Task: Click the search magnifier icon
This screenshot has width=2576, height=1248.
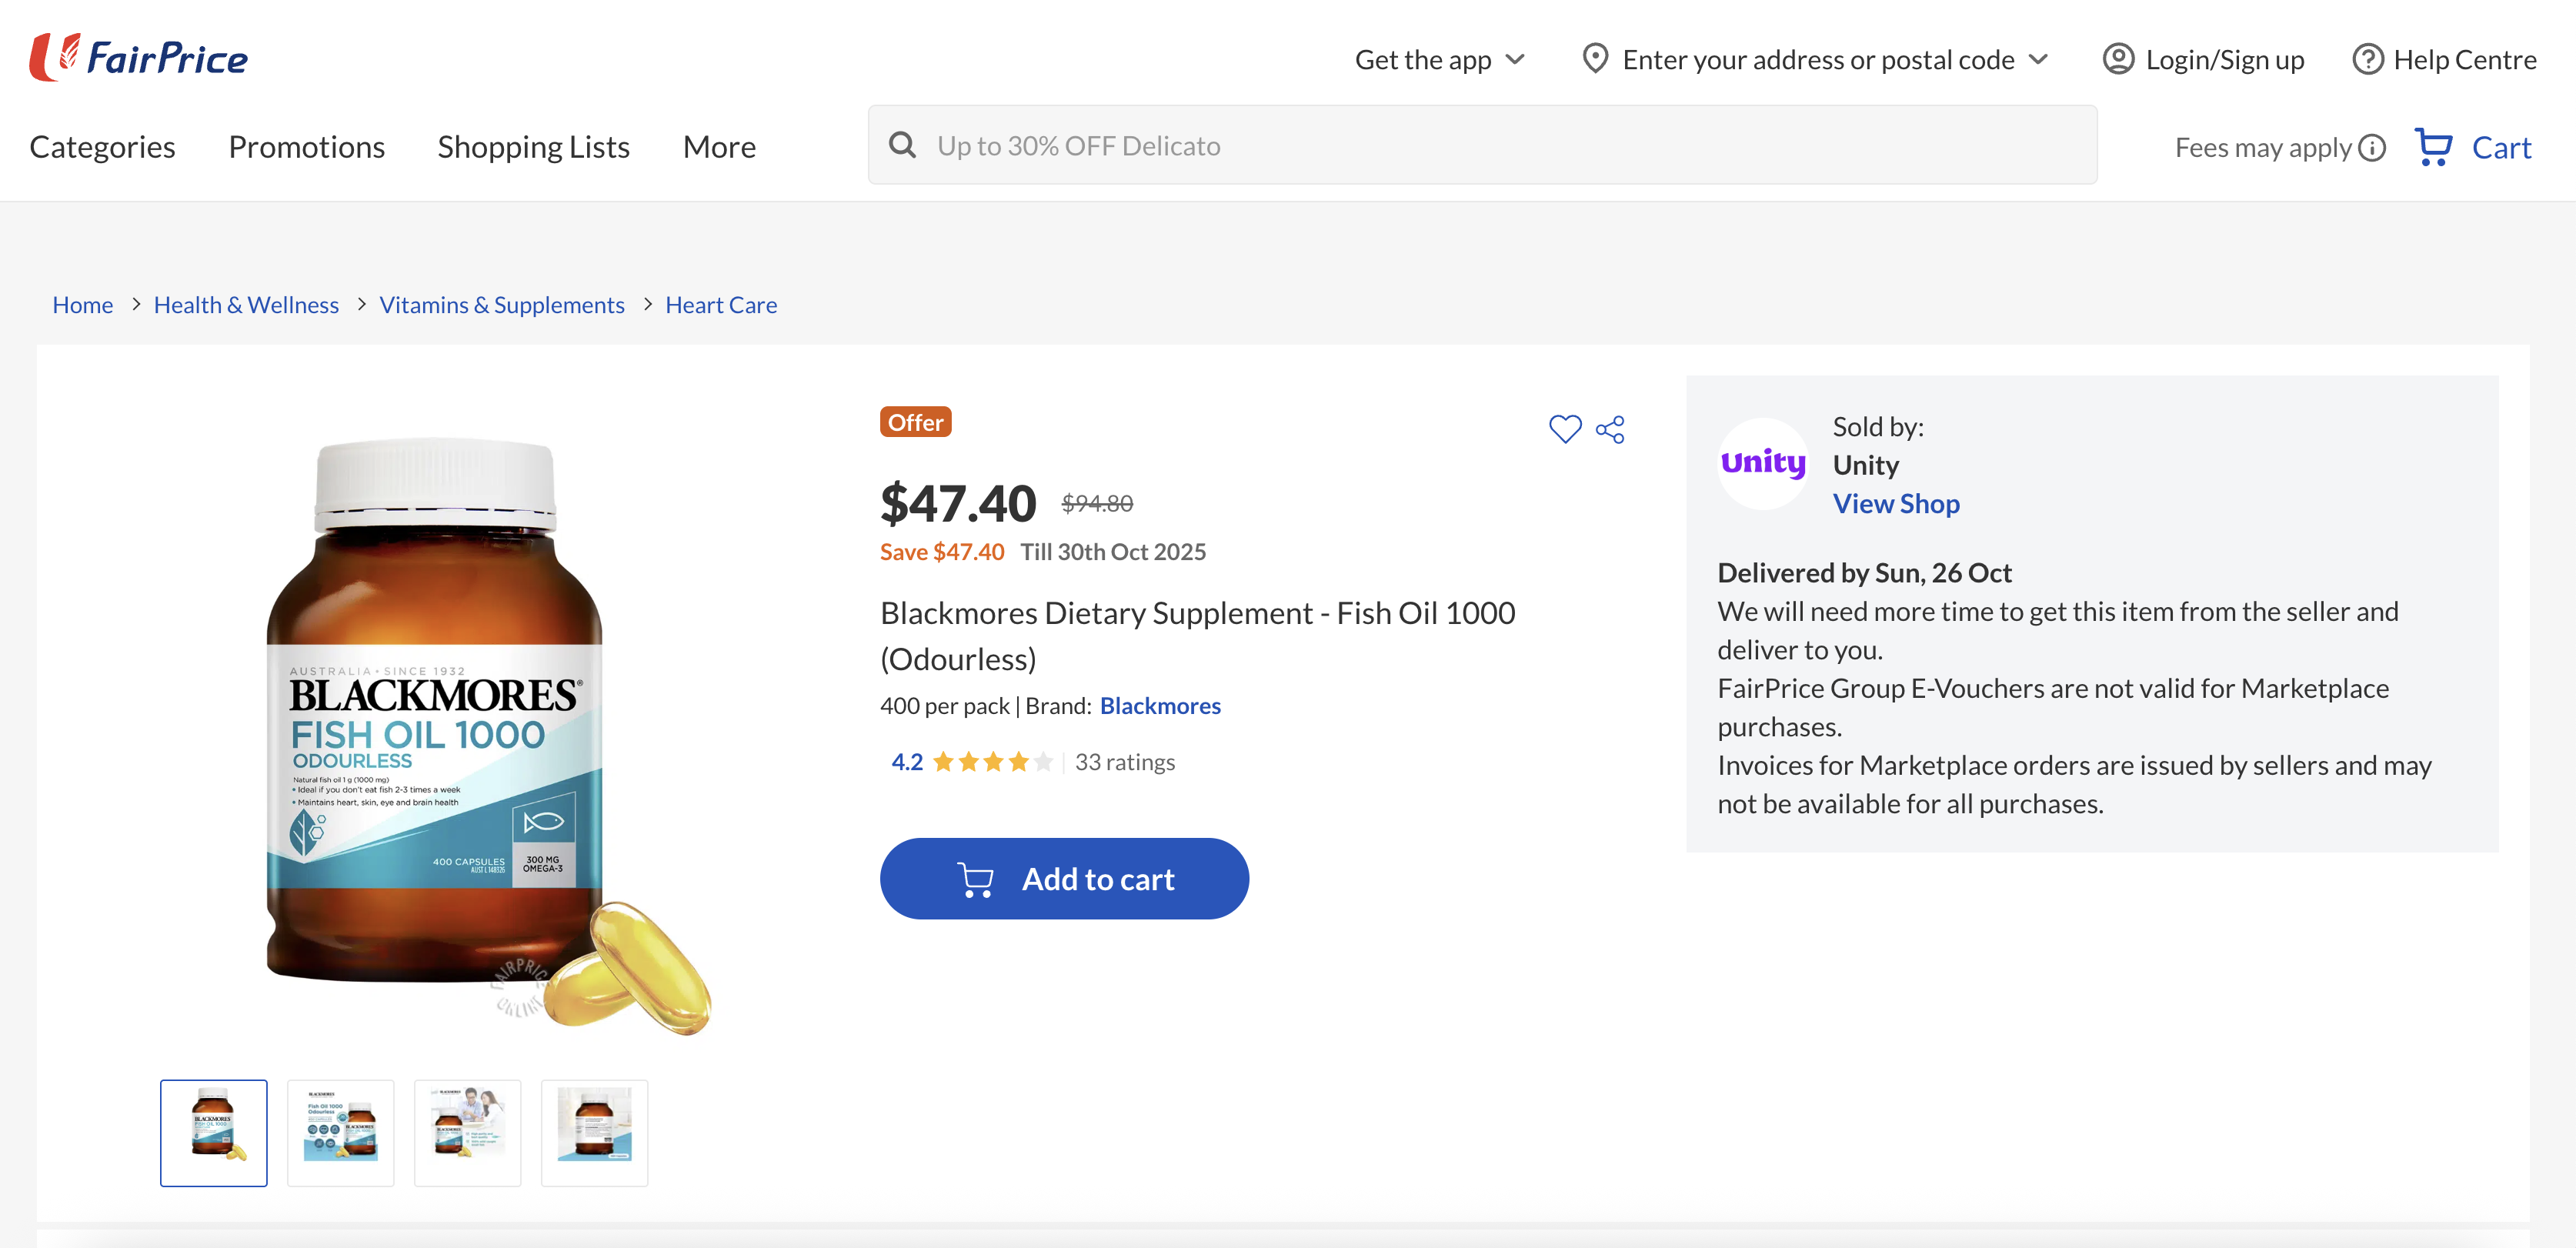Action: 902,145
